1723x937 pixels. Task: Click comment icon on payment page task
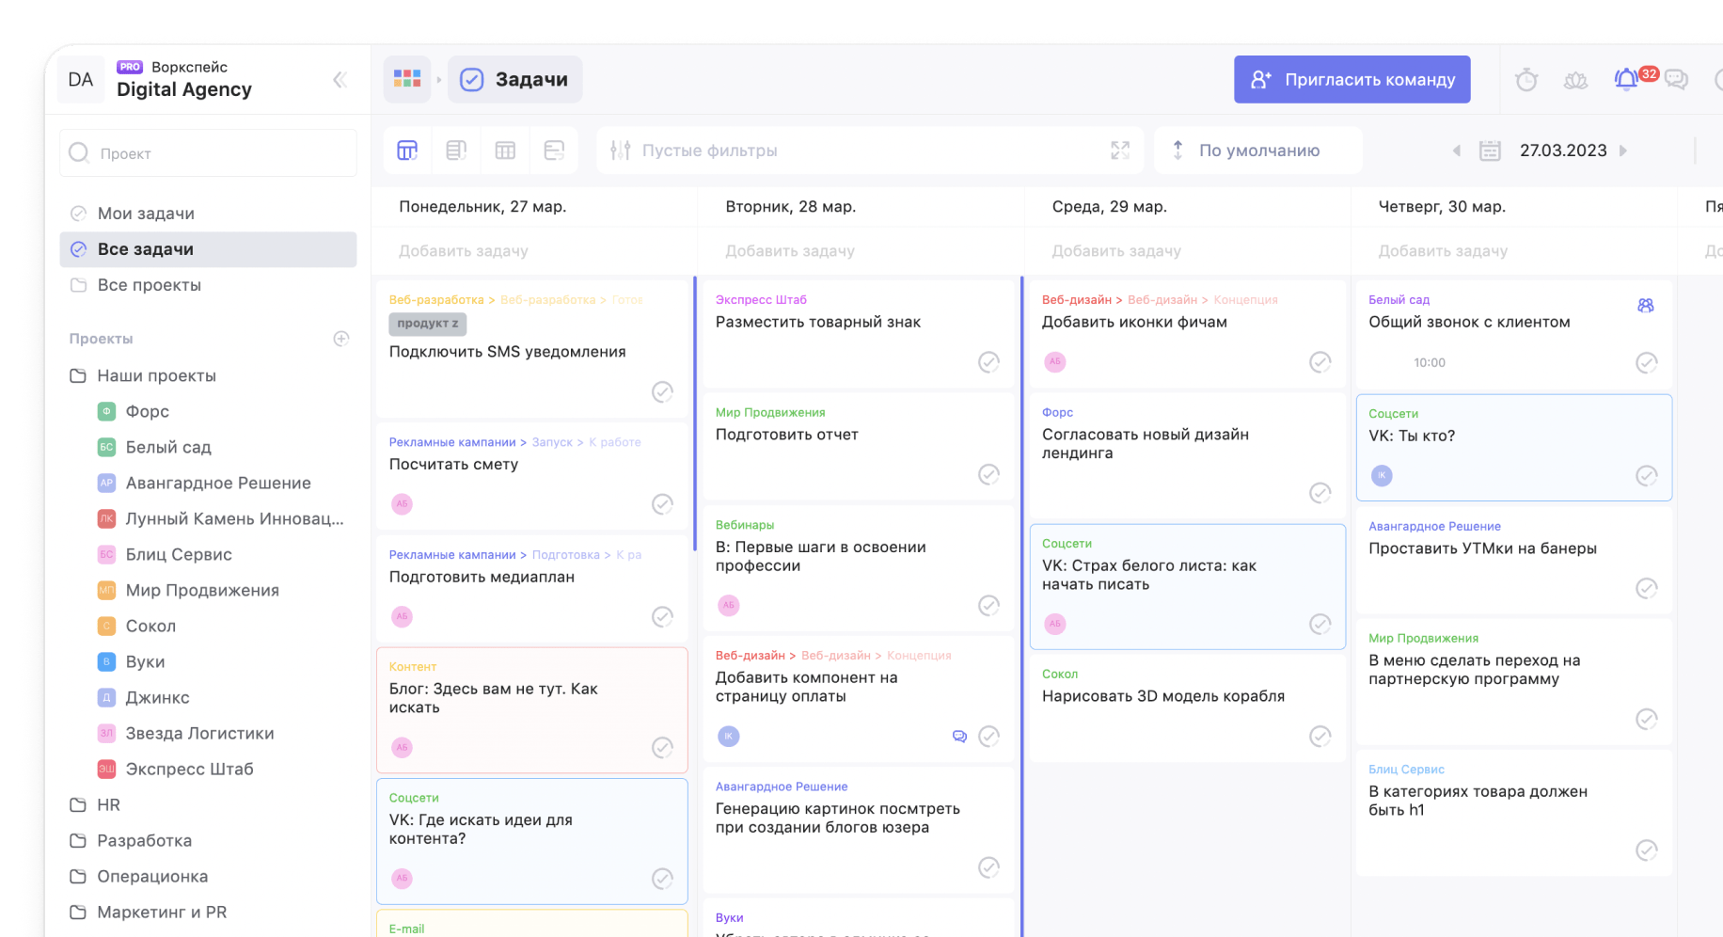coord(959,737)
